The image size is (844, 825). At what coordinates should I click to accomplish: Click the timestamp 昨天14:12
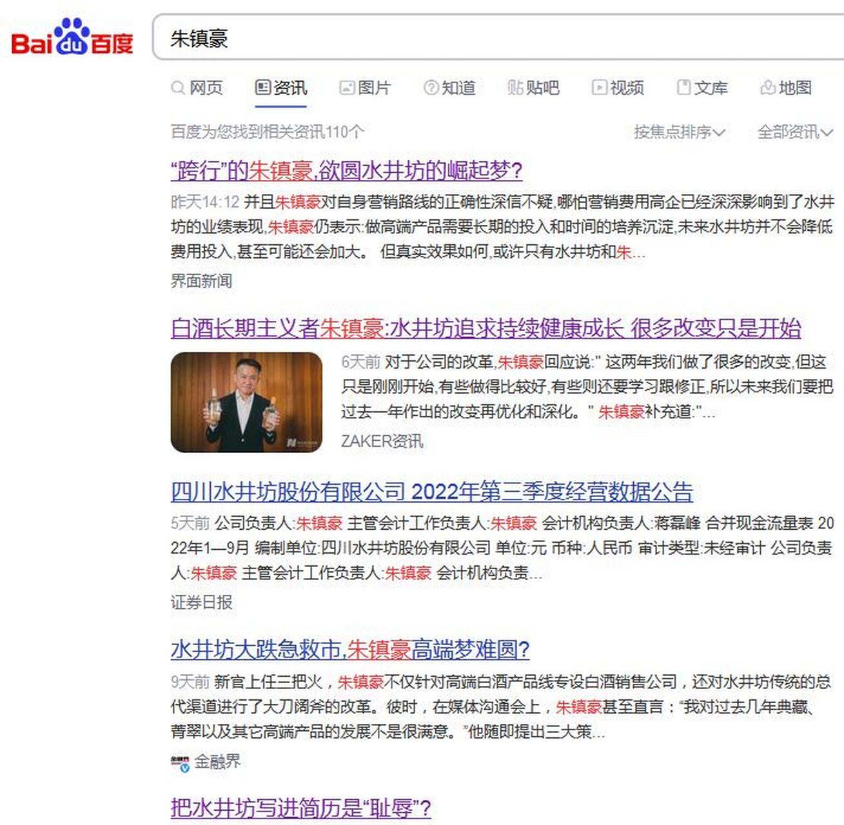pyautogui.click(x=205, y=202)
